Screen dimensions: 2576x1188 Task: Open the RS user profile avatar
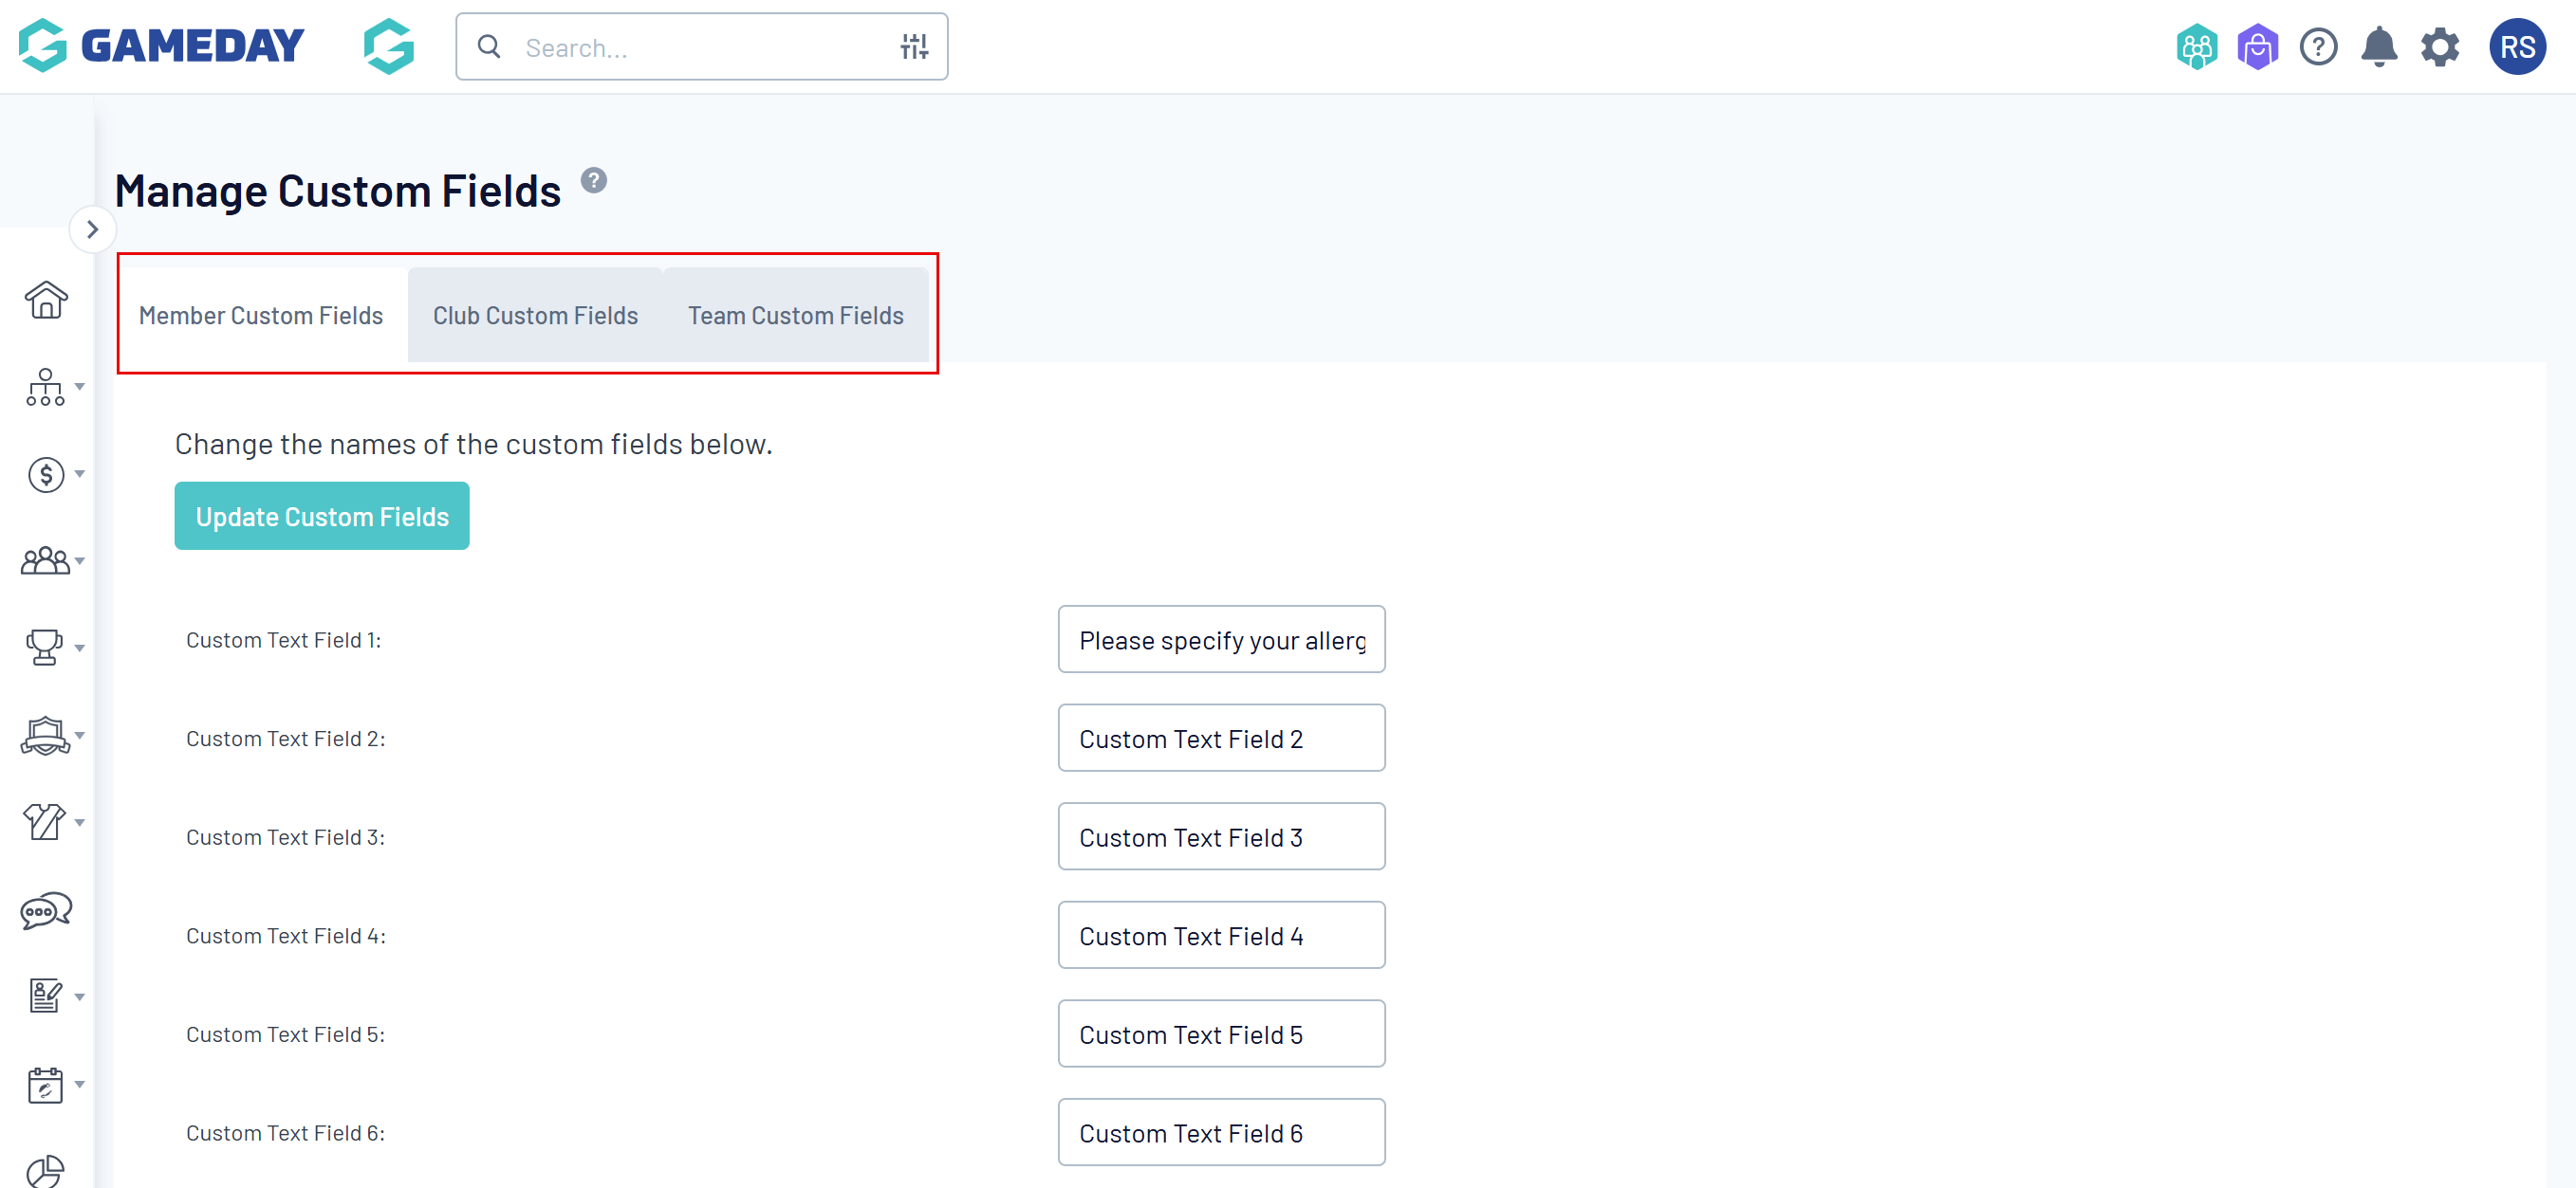[x=2516, y=47]
